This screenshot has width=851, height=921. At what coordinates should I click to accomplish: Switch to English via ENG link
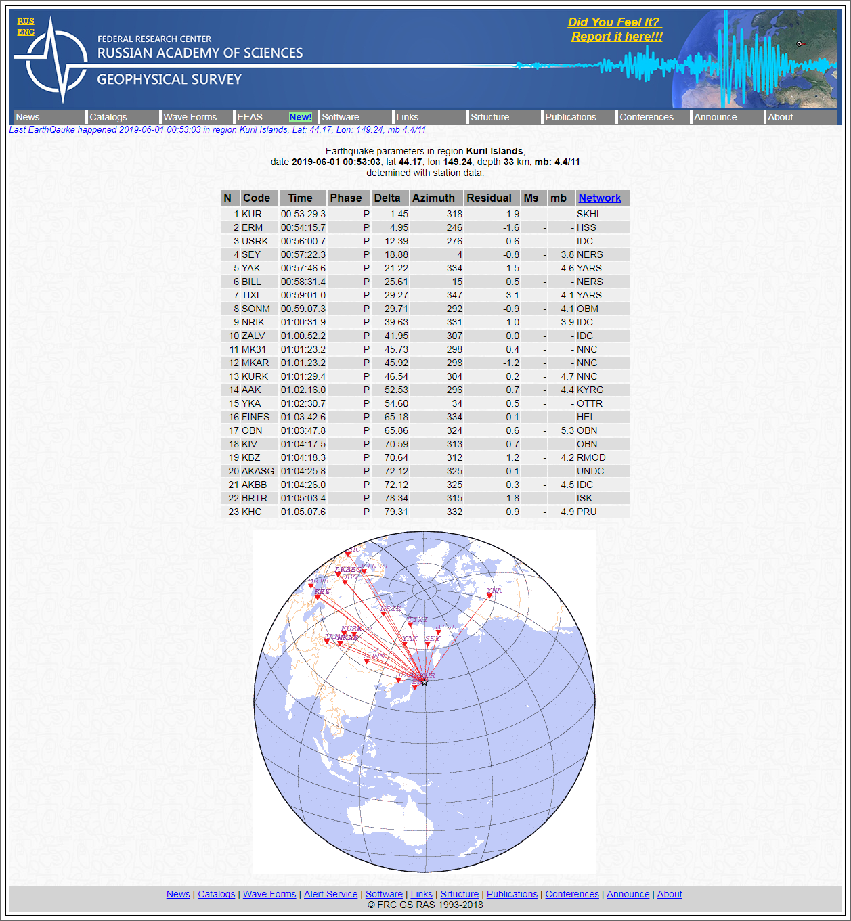point(26,32)
